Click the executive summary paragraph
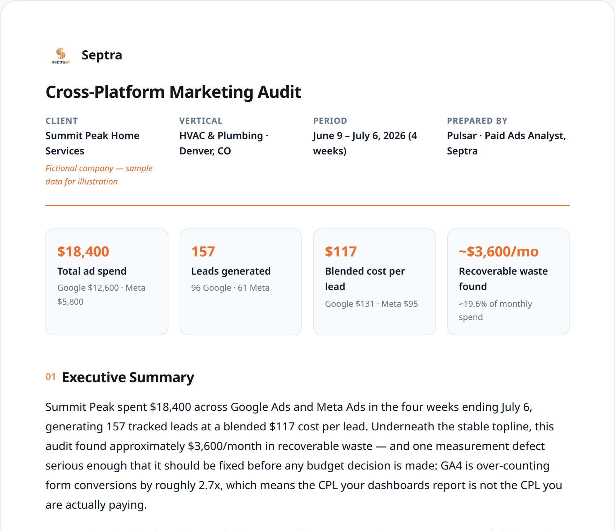The image size is (615, 531). (x=304, y=456)
